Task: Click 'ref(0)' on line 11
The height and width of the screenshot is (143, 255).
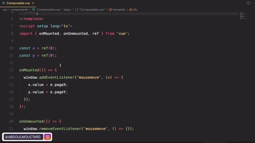Action: 48,56
